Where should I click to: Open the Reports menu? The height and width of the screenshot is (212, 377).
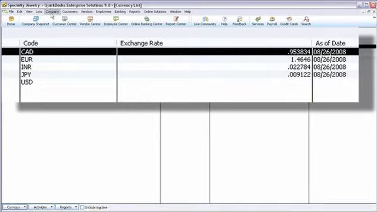click(x=135, y=12)
